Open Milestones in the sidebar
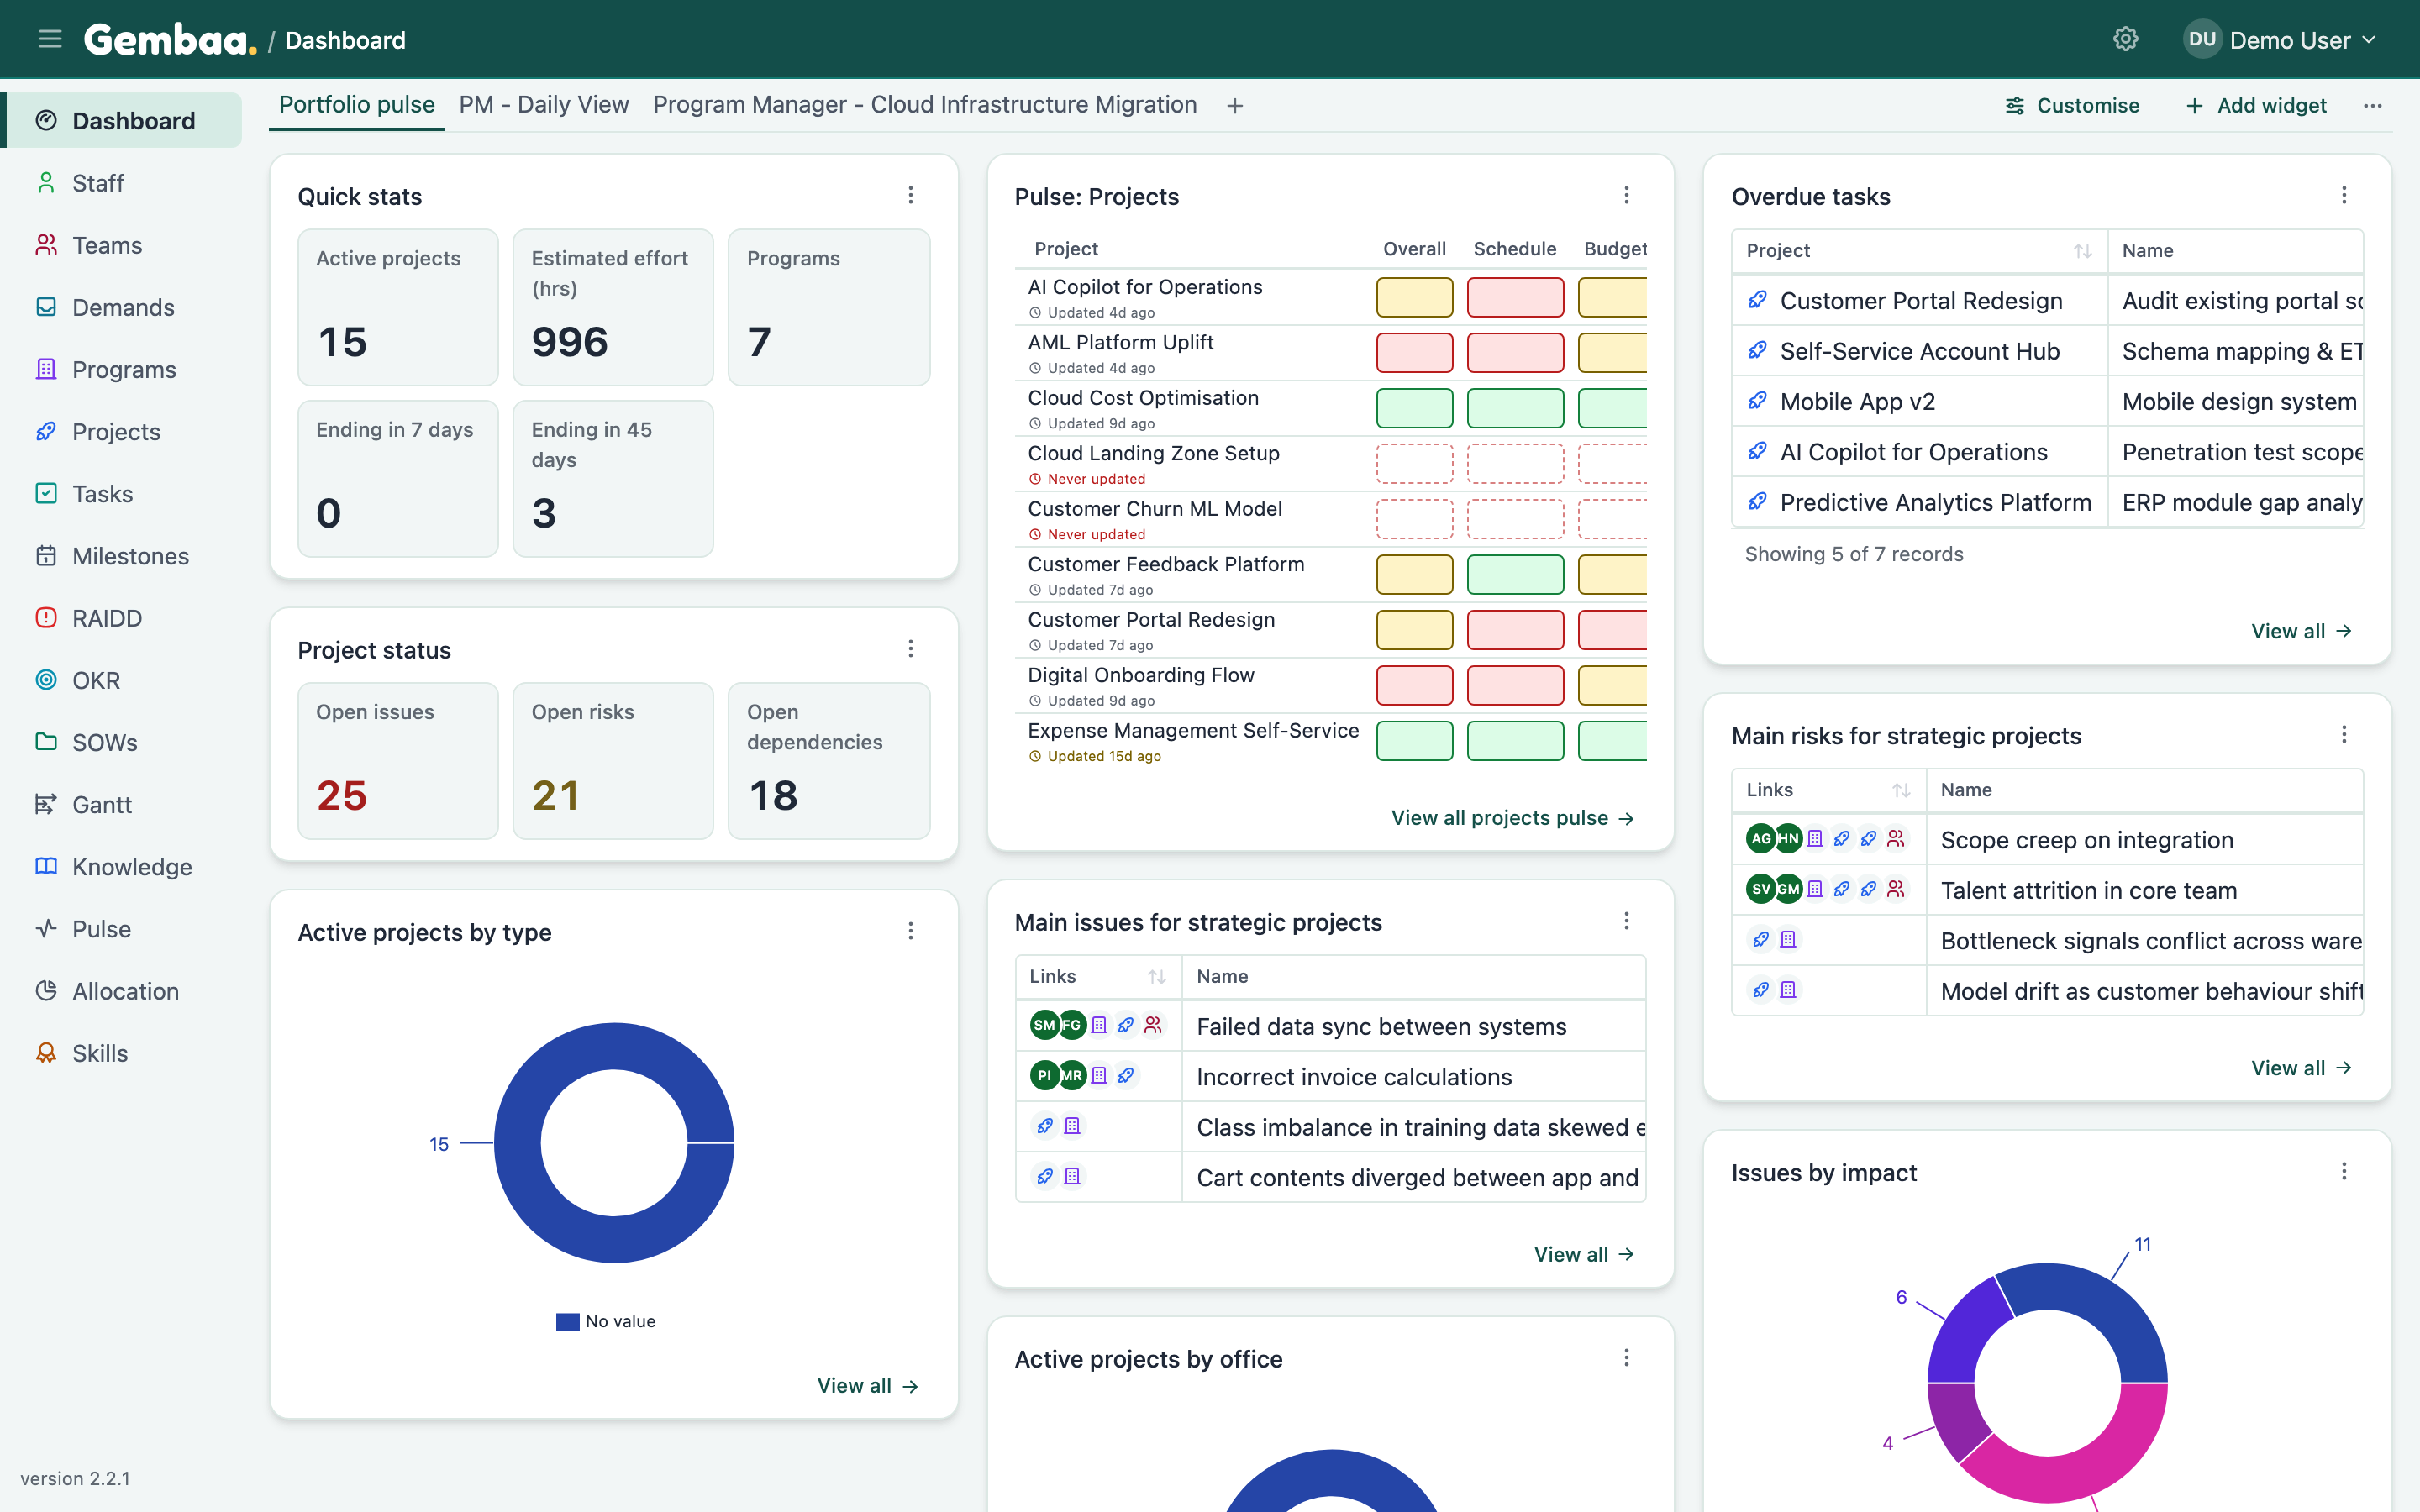2420x1512 pixels. click(121, 556)
